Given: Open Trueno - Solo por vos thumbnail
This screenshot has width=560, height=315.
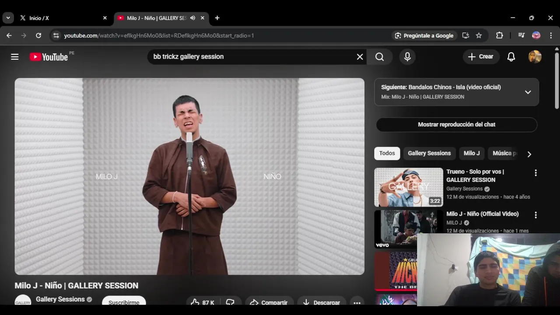Looking at the screenshot, I should click(409, 187).
